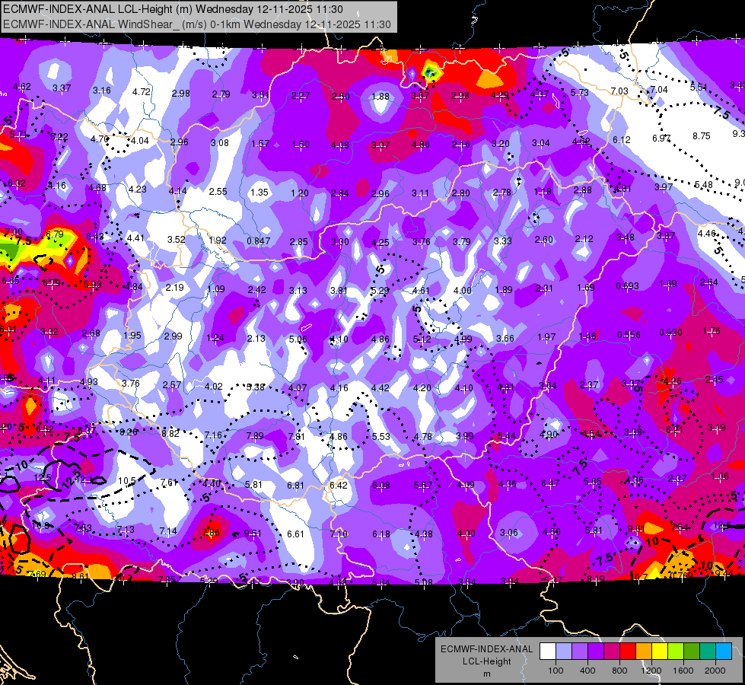Click the legend label 2000
Viewport: 745px width, 685px height.
pos(715,671)
